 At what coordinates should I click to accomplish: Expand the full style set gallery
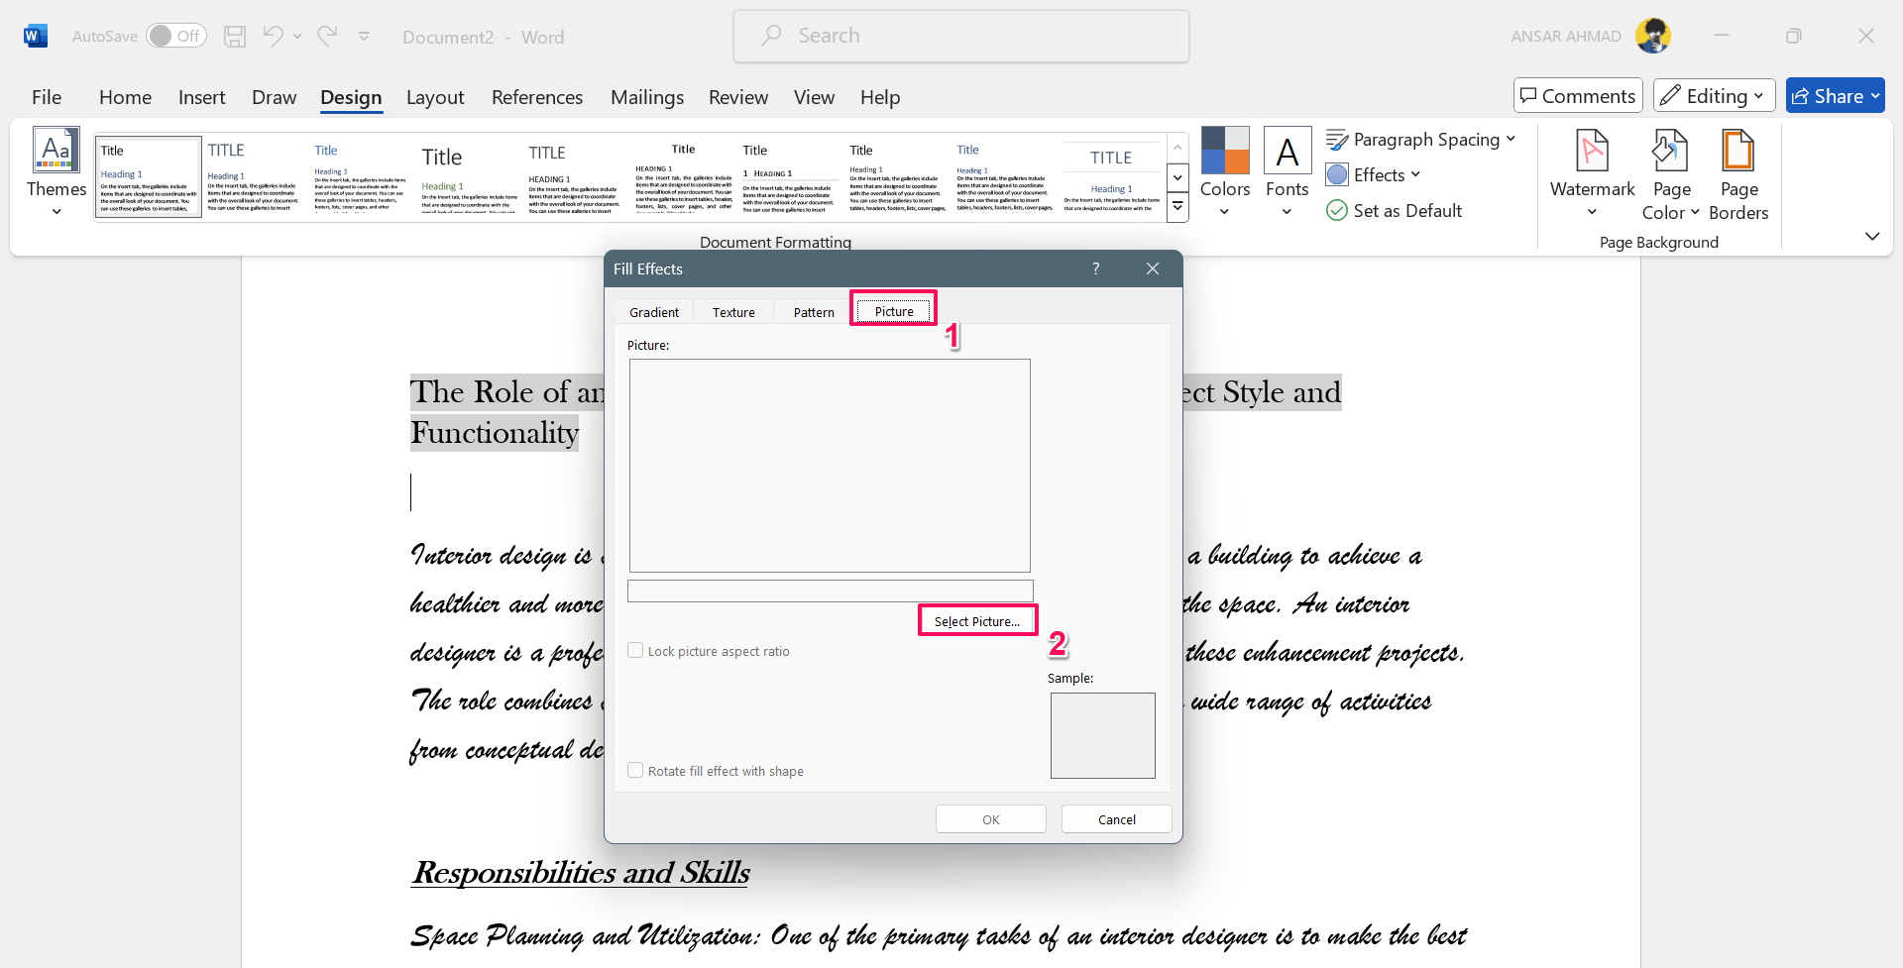coord(1177,207)
